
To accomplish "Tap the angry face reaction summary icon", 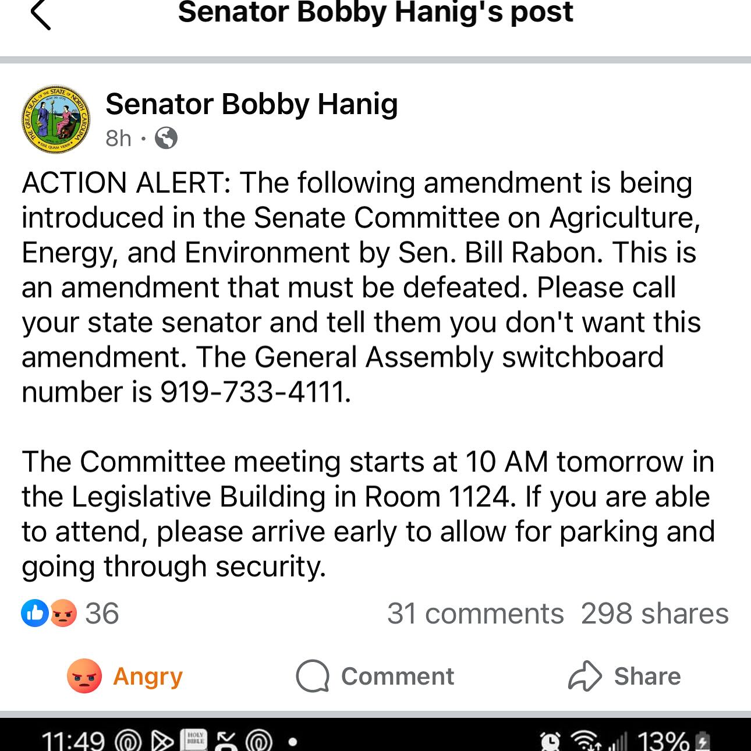I will tap(63, 613).
